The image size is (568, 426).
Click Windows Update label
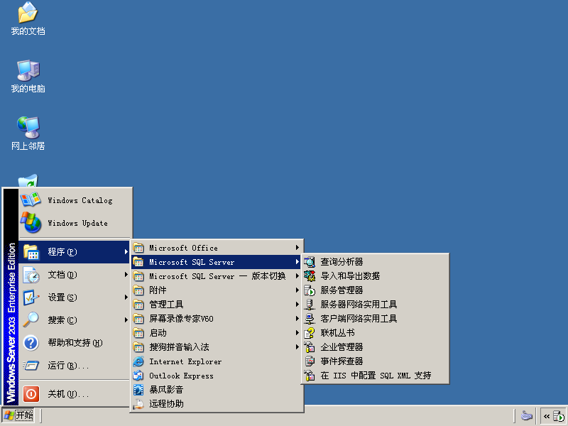click(x=78, y=223)
